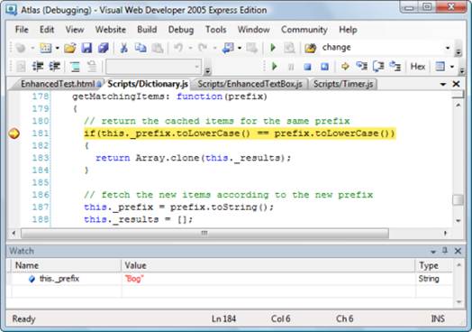Viewport: 472px width, 332px height.
Task: Open the Website menu
Action: point(111,30)
